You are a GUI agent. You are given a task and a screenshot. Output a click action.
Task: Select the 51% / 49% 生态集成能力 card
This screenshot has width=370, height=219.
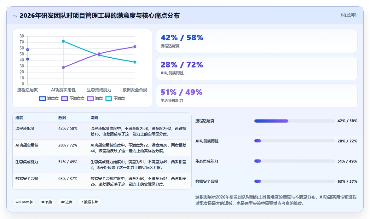tap(257, 95)
